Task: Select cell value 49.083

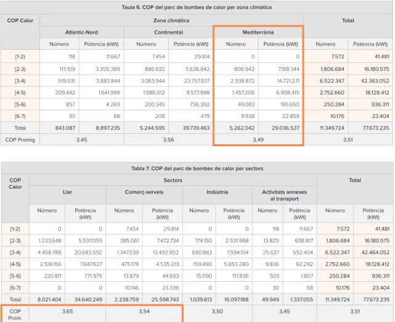Action: click(246, 104)
